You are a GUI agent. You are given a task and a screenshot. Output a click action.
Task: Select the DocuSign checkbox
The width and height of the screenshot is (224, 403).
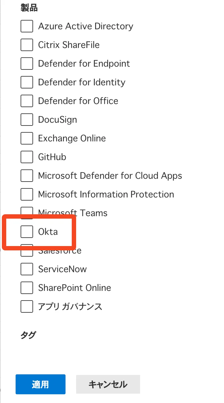pos(27,120)
